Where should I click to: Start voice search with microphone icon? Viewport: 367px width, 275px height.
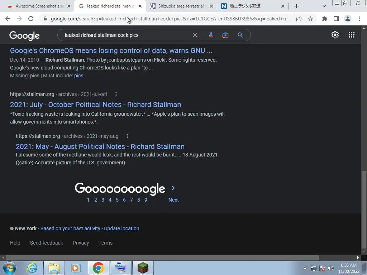pyautogui.click(x=211, y=35)
